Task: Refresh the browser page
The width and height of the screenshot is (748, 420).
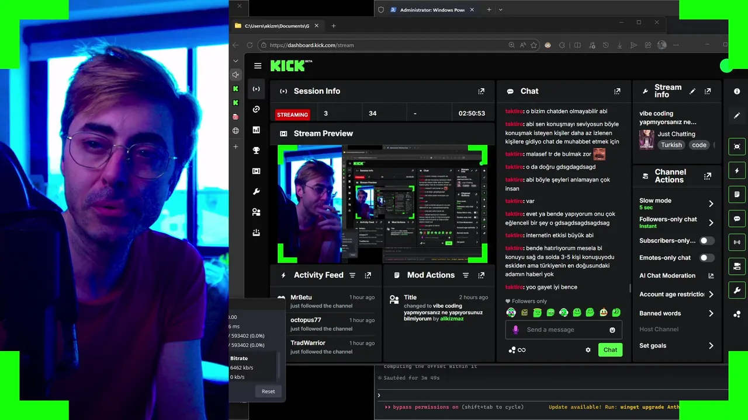Action: [x=250, y=45]
